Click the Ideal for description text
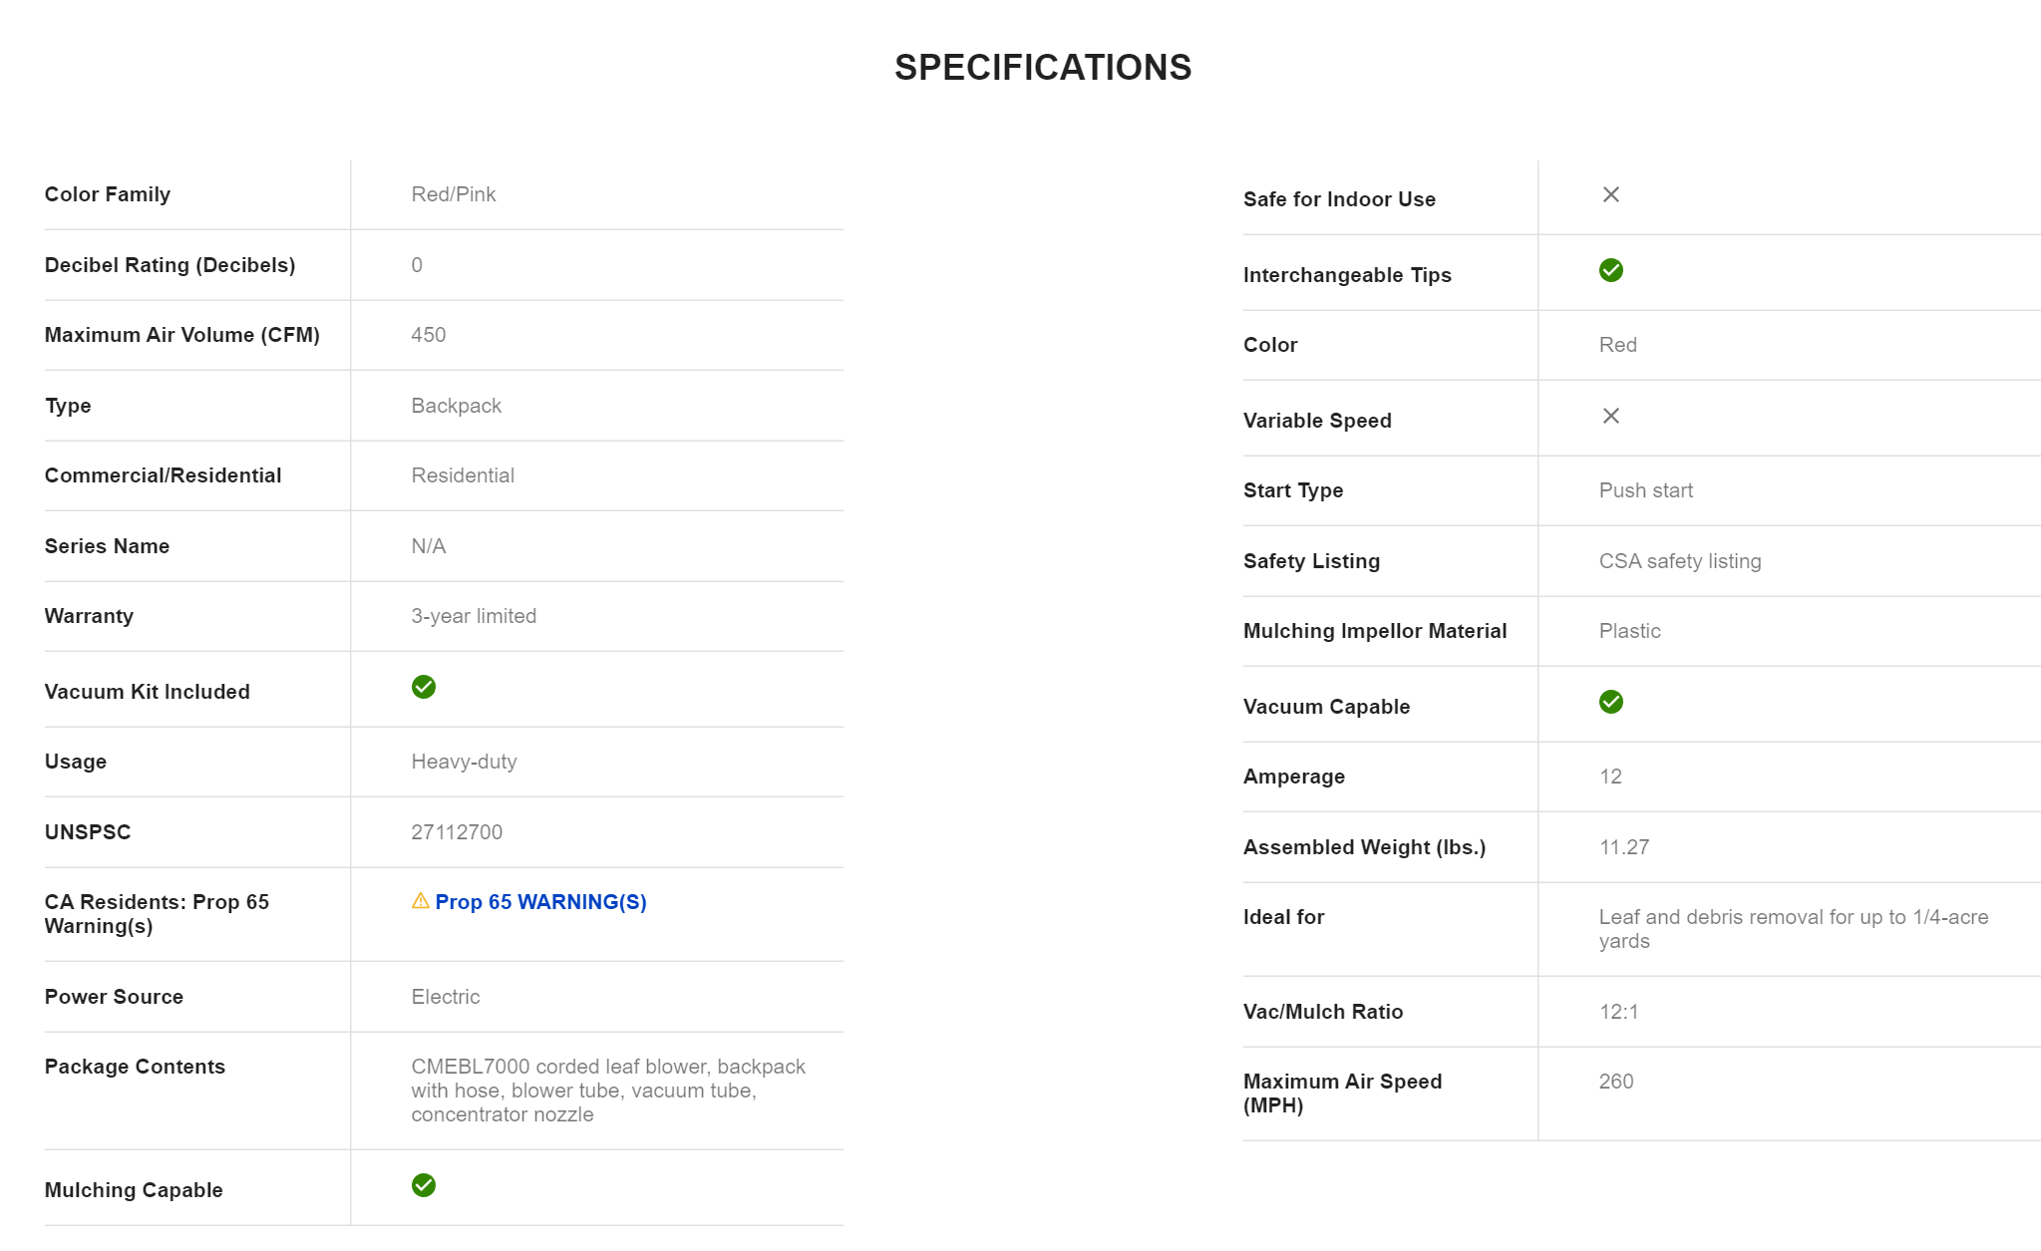This screenshot has height=1251, width=2041. point(1793,929)
